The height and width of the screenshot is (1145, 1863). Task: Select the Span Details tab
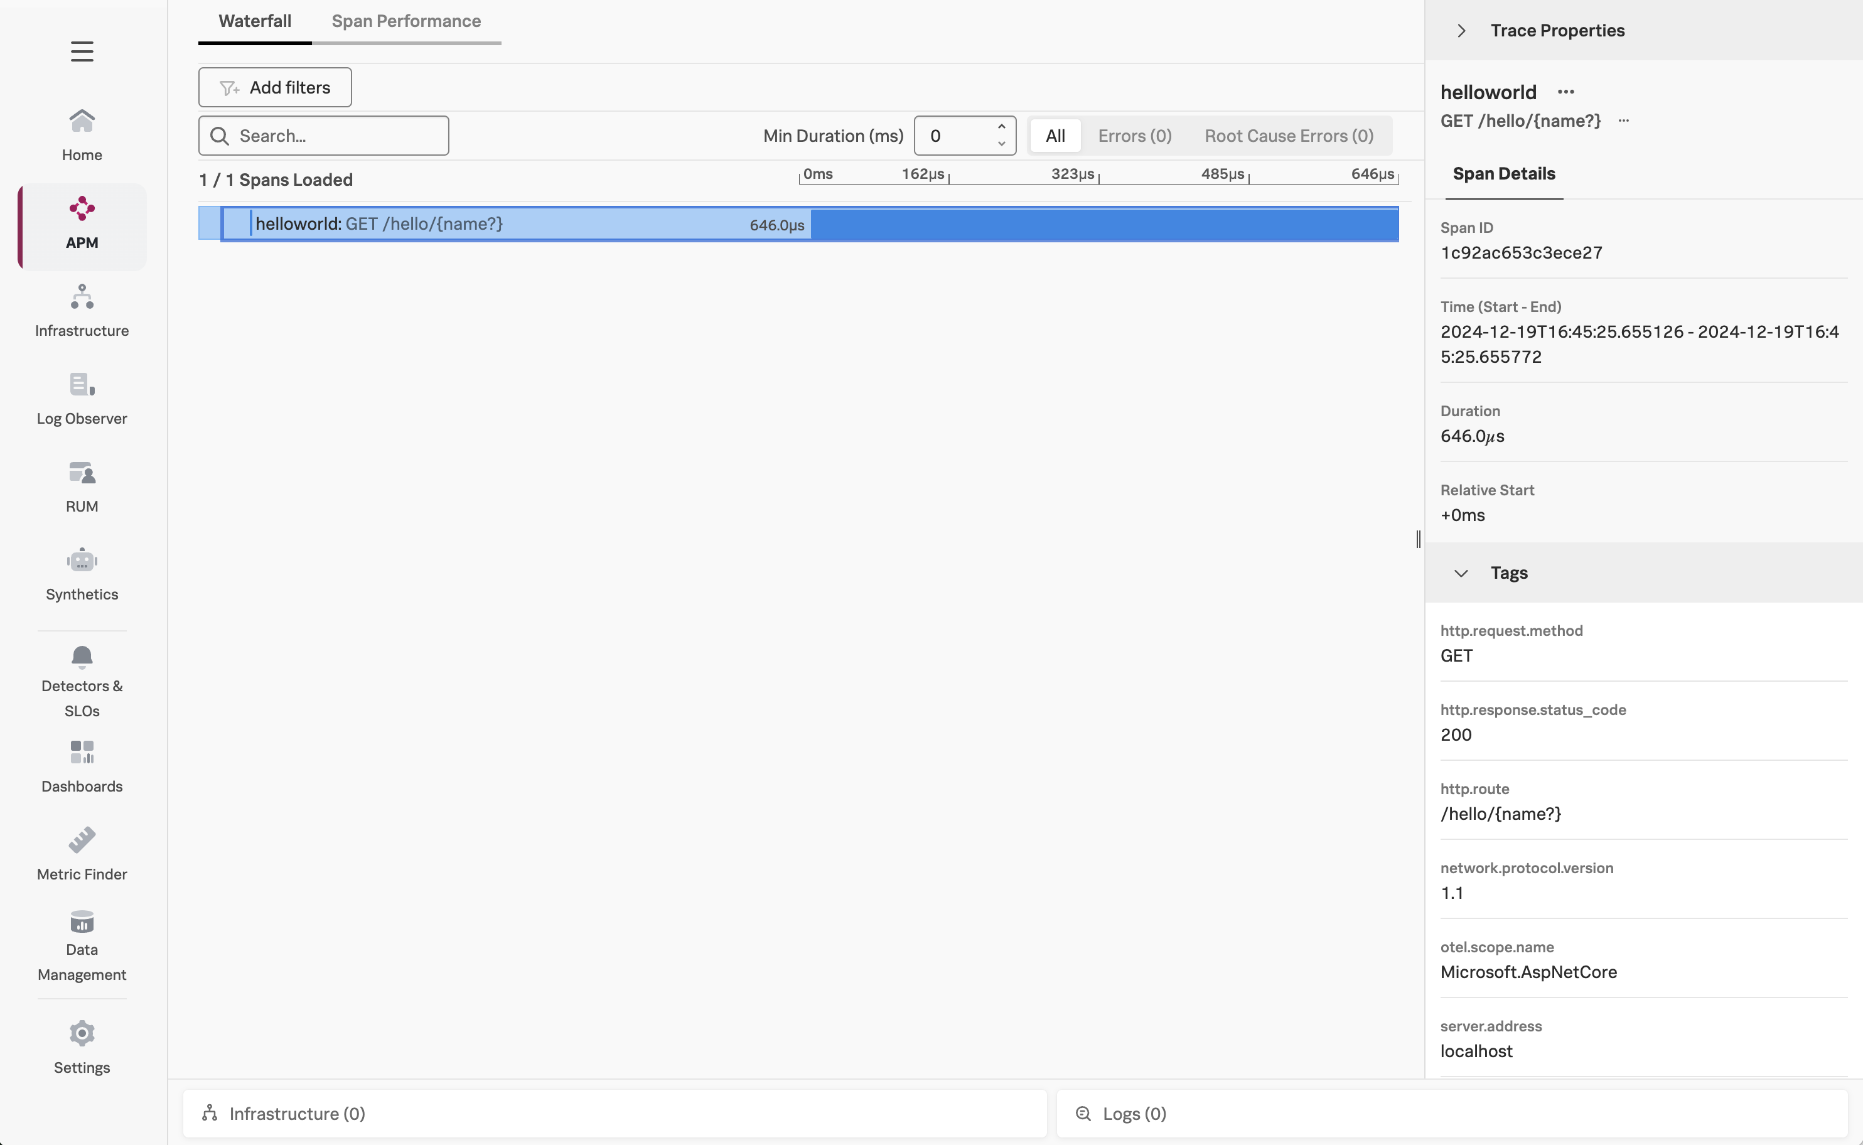click(x=1503, y=173)
